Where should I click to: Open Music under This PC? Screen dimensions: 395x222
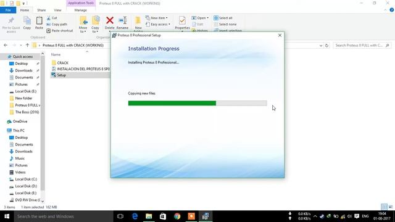pos(20,158)
